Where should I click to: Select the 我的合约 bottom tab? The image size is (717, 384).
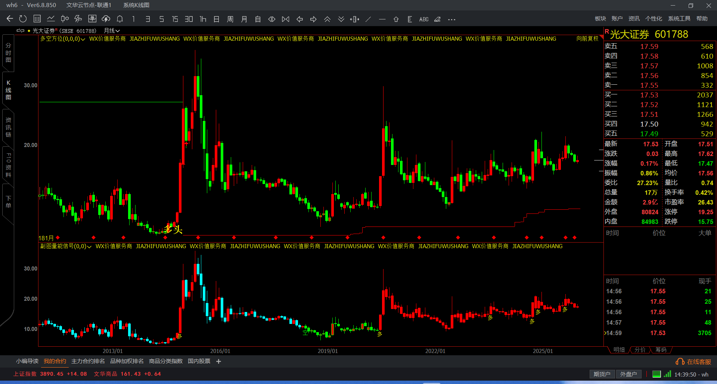(55, 361)
